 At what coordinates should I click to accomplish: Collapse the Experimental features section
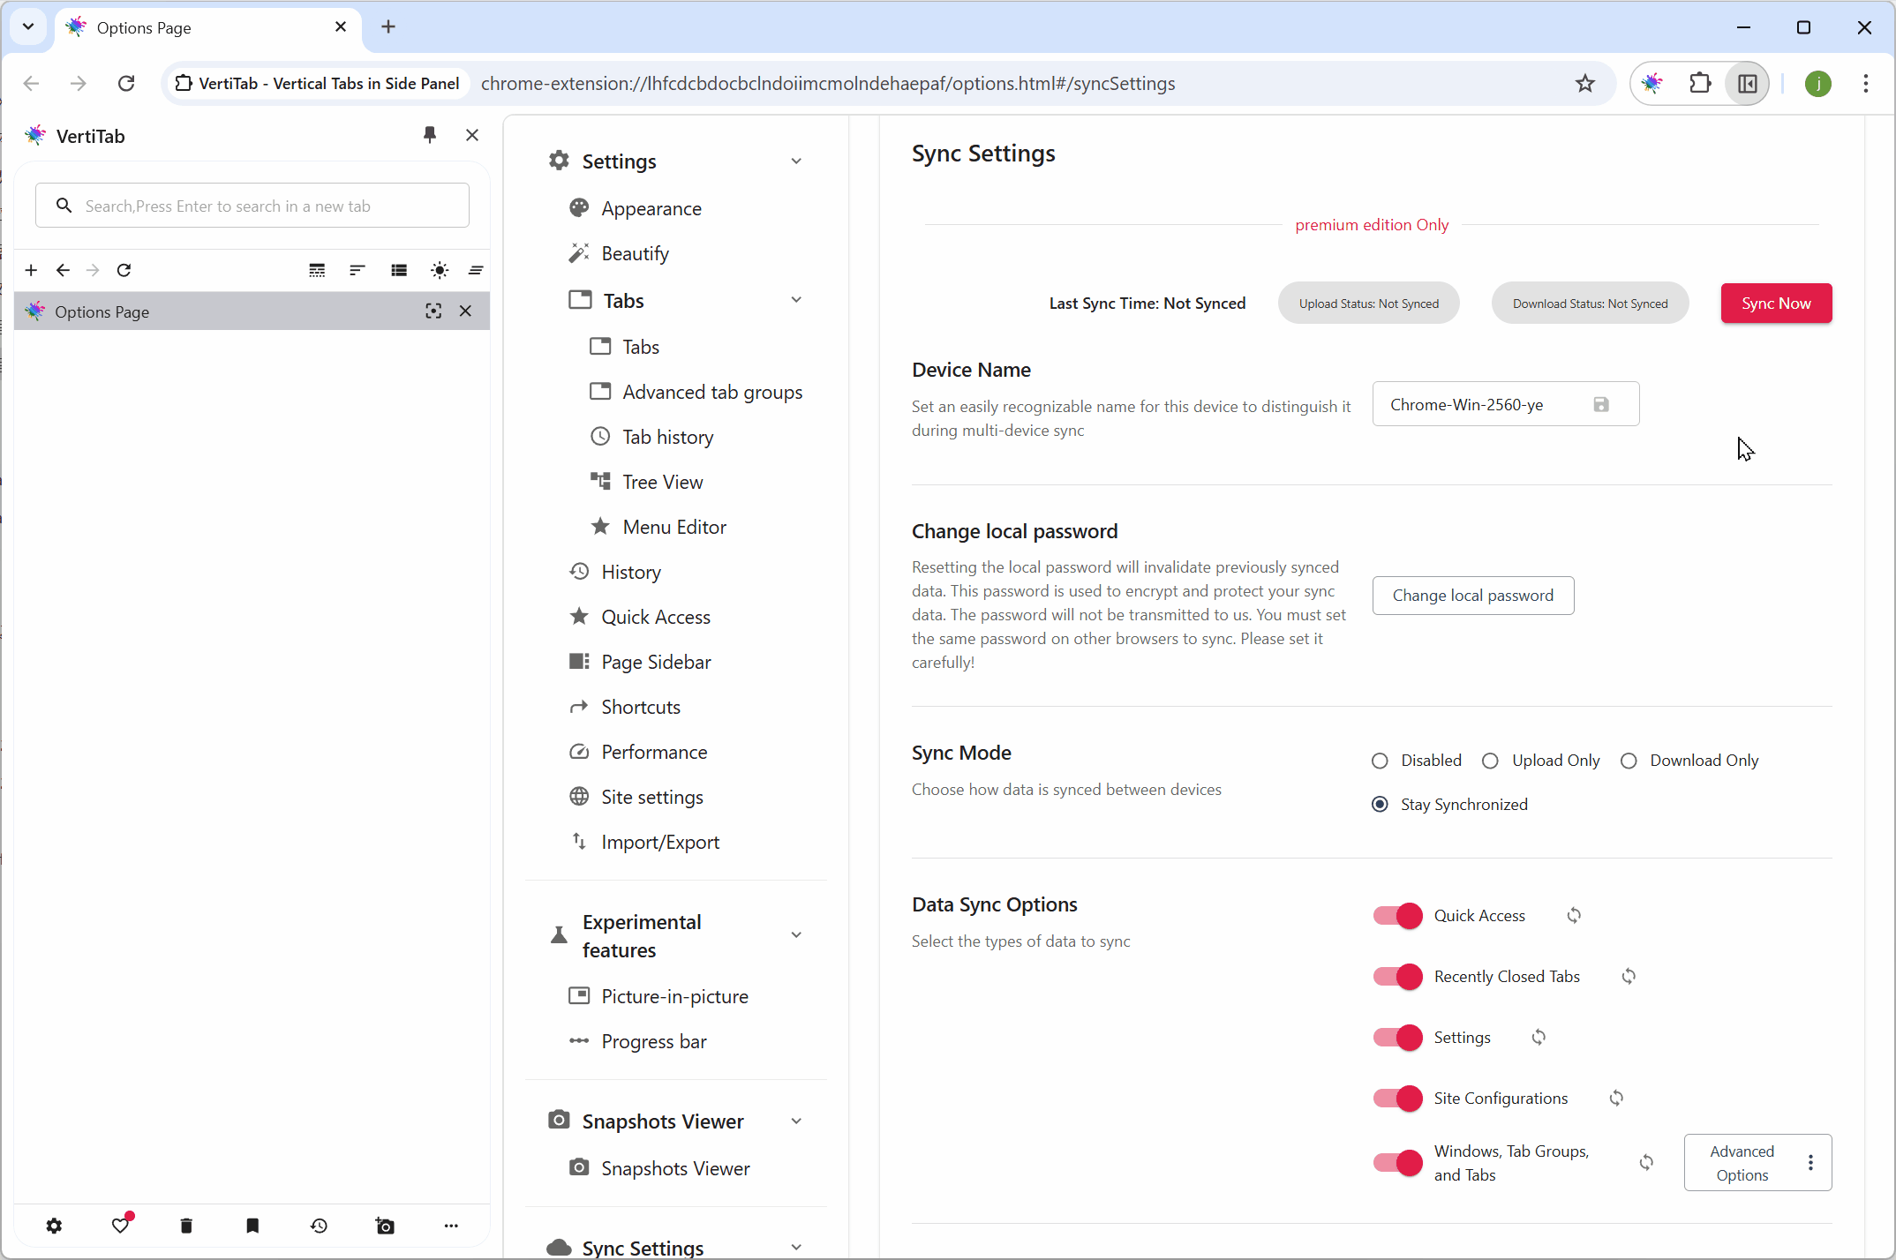click(796, 935)
